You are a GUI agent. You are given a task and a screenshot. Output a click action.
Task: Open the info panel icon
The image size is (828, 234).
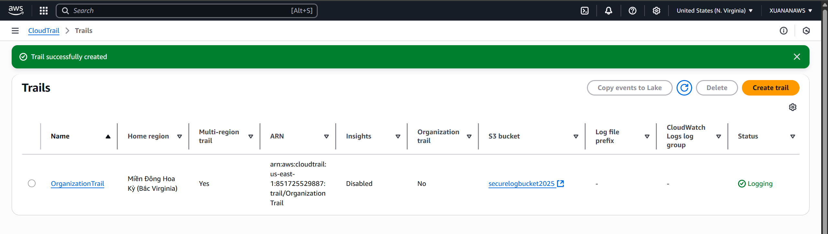tap(783, 31)
